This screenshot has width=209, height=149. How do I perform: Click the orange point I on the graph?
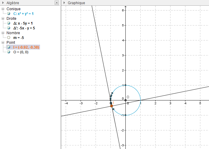coord(112,106)
